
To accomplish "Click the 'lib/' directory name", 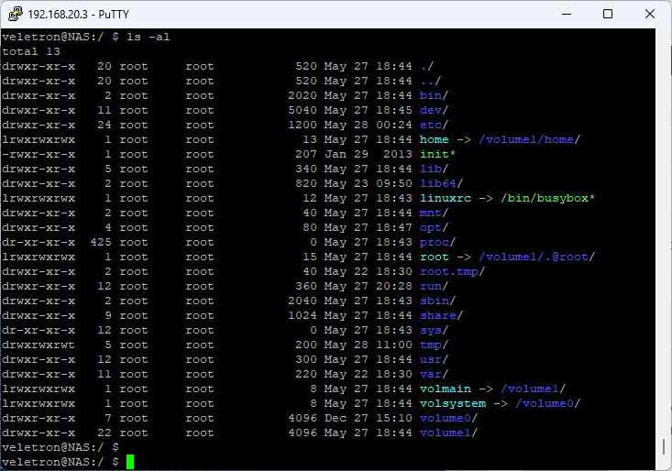I will click(434, 169).
